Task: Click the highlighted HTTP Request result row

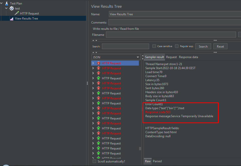Action: (x=115, y=63)
